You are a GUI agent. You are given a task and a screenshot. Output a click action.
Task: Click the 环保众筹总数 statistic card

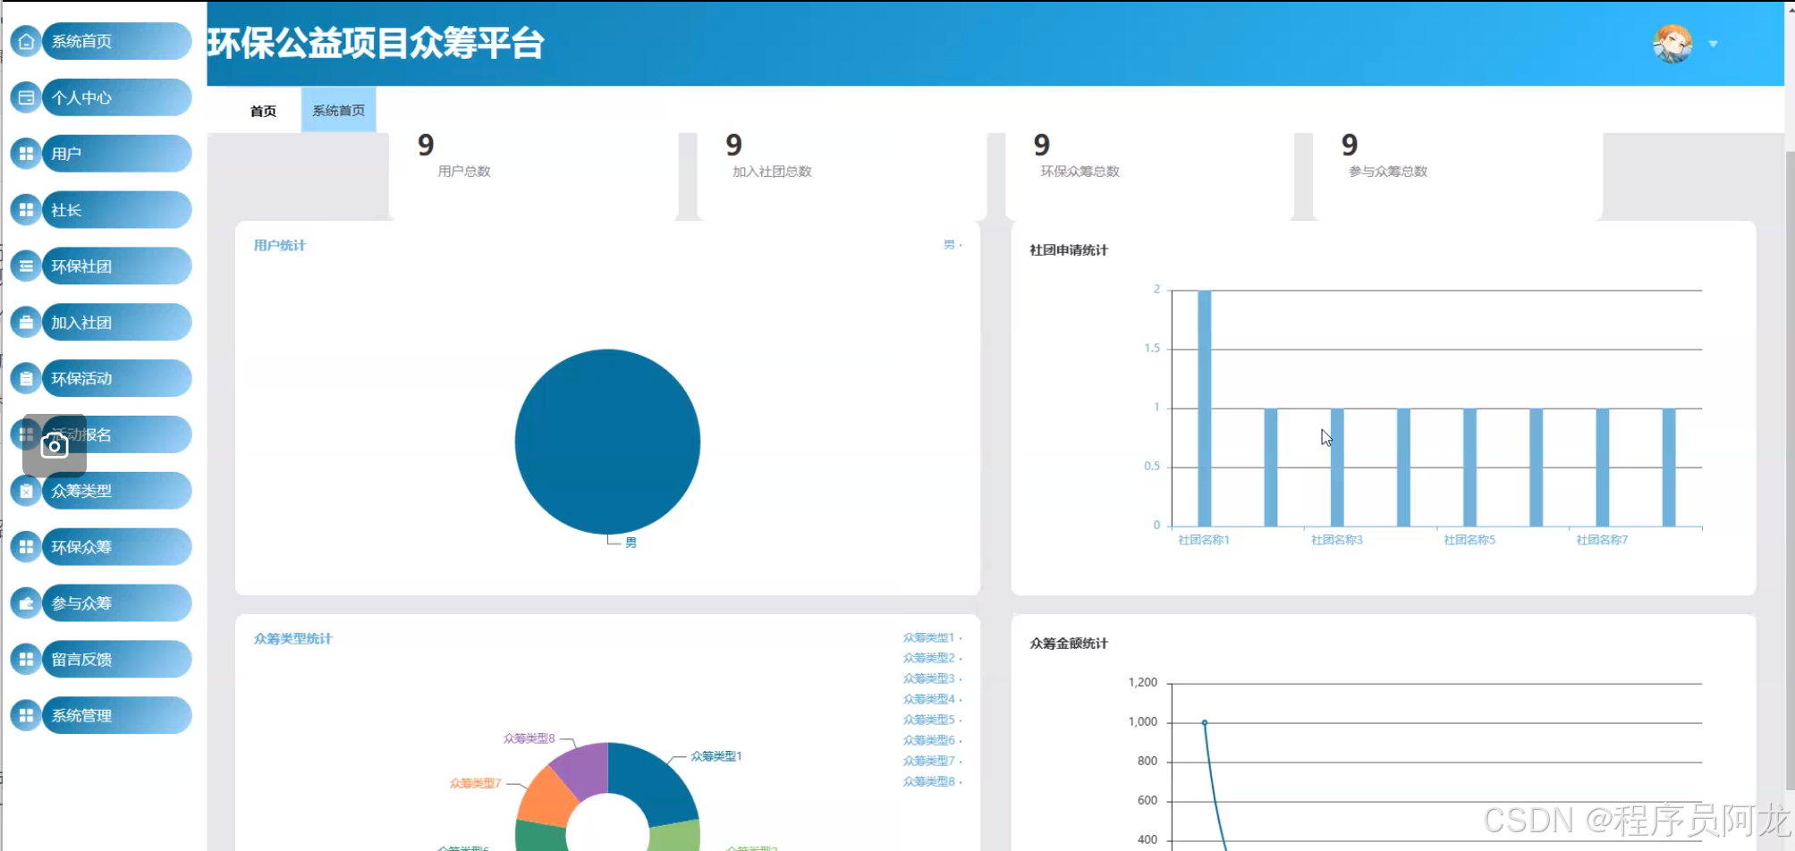pos(1150,175)
